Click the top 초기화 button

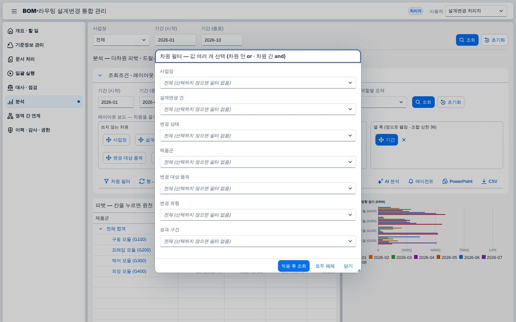494,40
